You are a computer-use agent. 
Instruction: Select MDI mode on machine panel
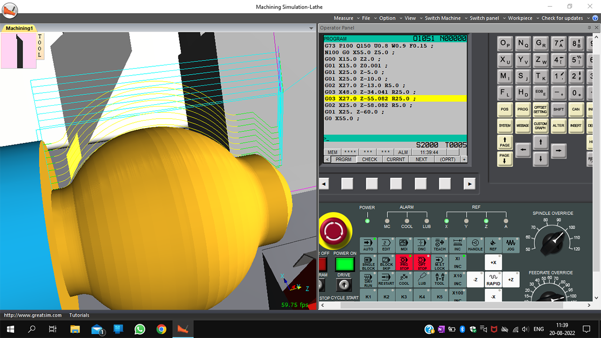tap(404, 245)
